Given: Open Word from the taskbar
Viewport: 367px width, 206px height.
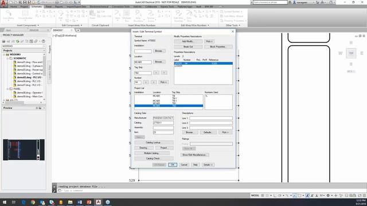Looking at the screenshot, I should pos(80,202).
